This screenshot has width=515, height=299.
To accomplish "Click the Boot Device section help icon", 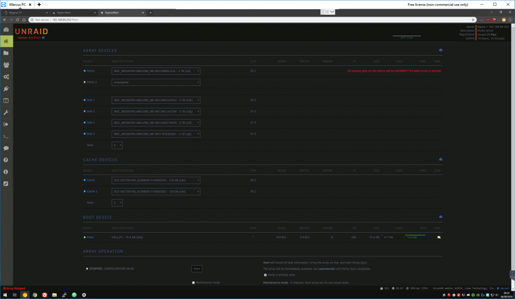I will click(x=441, y=217).
